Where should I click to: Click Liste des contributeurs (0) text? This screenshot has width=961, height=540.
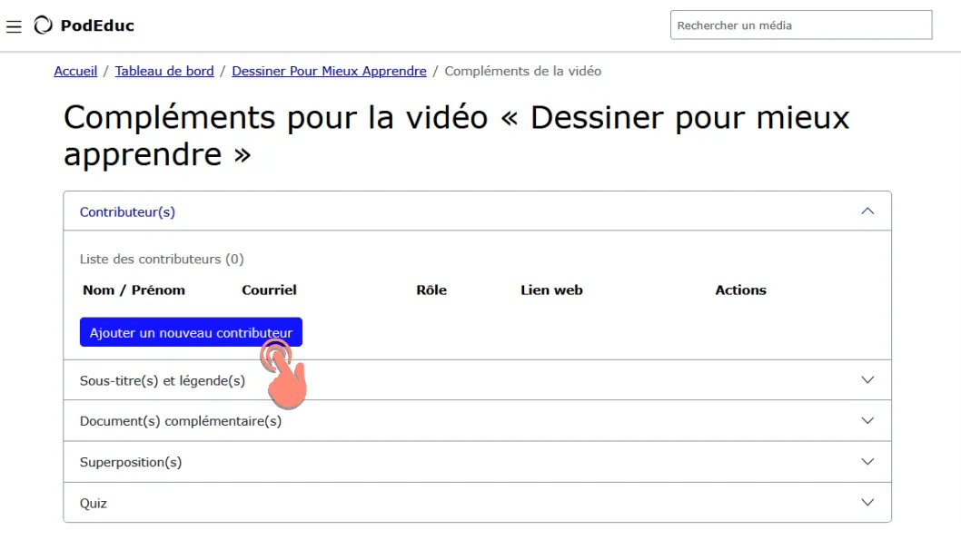point(162,259)
